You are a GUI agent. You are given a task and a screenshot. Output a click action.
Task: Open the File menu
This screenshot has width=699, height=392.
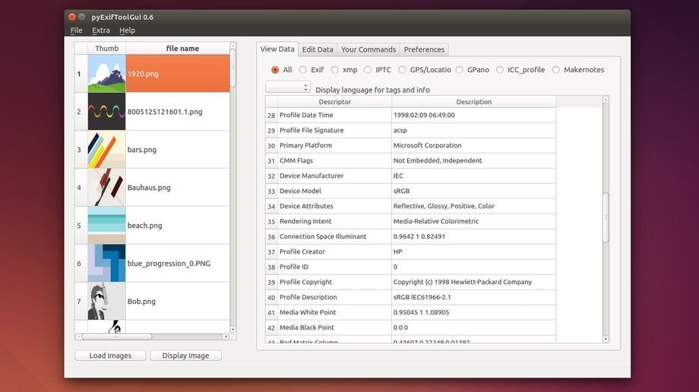(x=77, y=30)
